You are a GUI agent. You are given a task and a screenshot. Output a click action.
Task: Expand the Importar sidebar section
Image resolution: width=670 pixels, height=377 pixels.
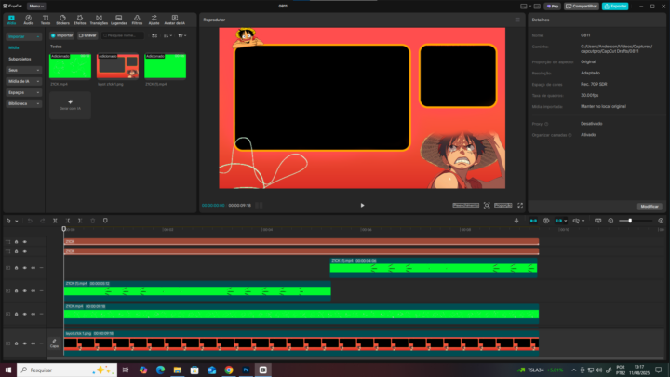24,36
